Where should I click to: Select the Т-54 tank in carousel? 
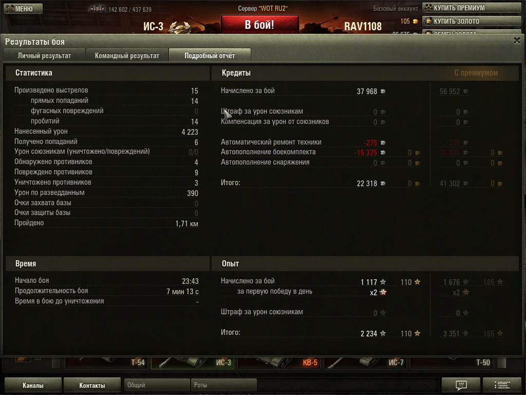pos(106,363)
